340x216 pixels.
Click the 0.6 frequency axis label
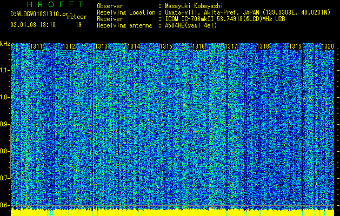[4, 205]
